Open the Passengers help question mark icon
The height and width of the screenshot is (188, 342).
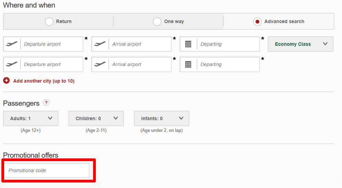point(46,102)
